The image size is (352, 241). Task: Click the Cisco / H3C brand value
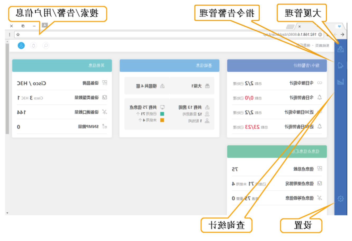pyautogui.click(x=31, y=83)
